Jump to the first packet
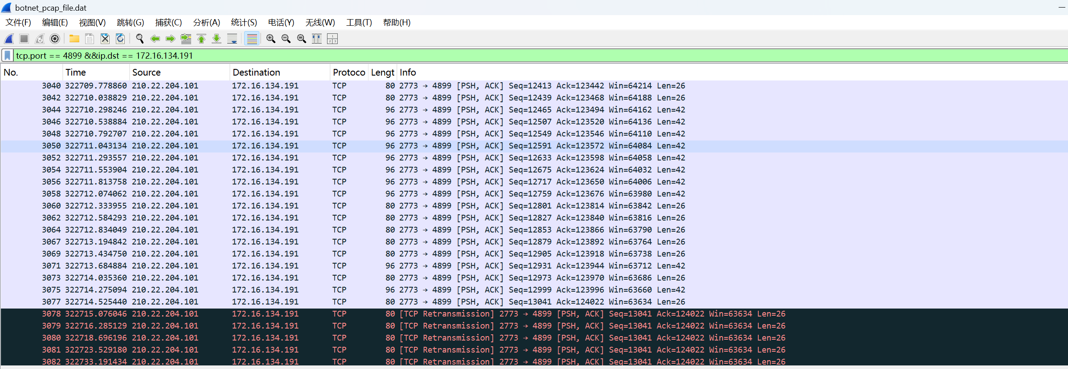Screen dimensions: 1068x369 click(x=201, y=39)
